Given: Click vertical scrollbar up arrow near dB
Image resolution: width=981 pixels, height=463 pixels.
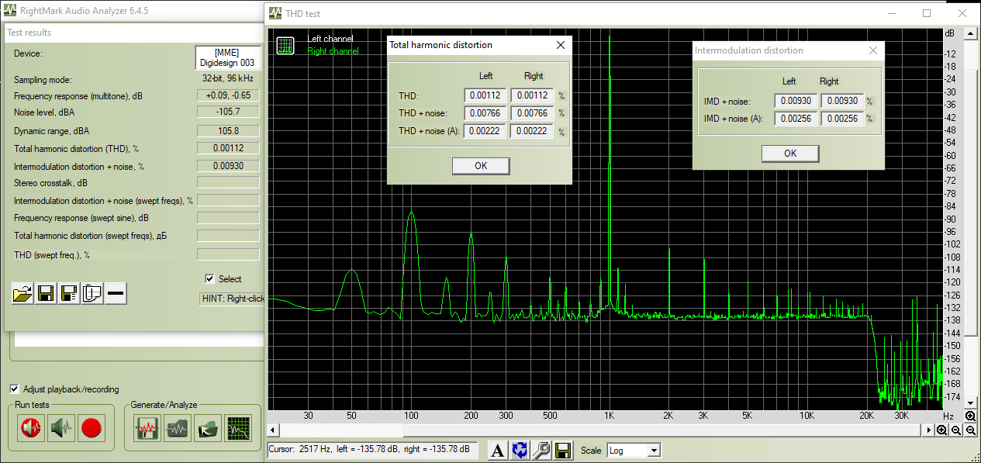Looking at the screenshot, I should [x=970, y=33].
